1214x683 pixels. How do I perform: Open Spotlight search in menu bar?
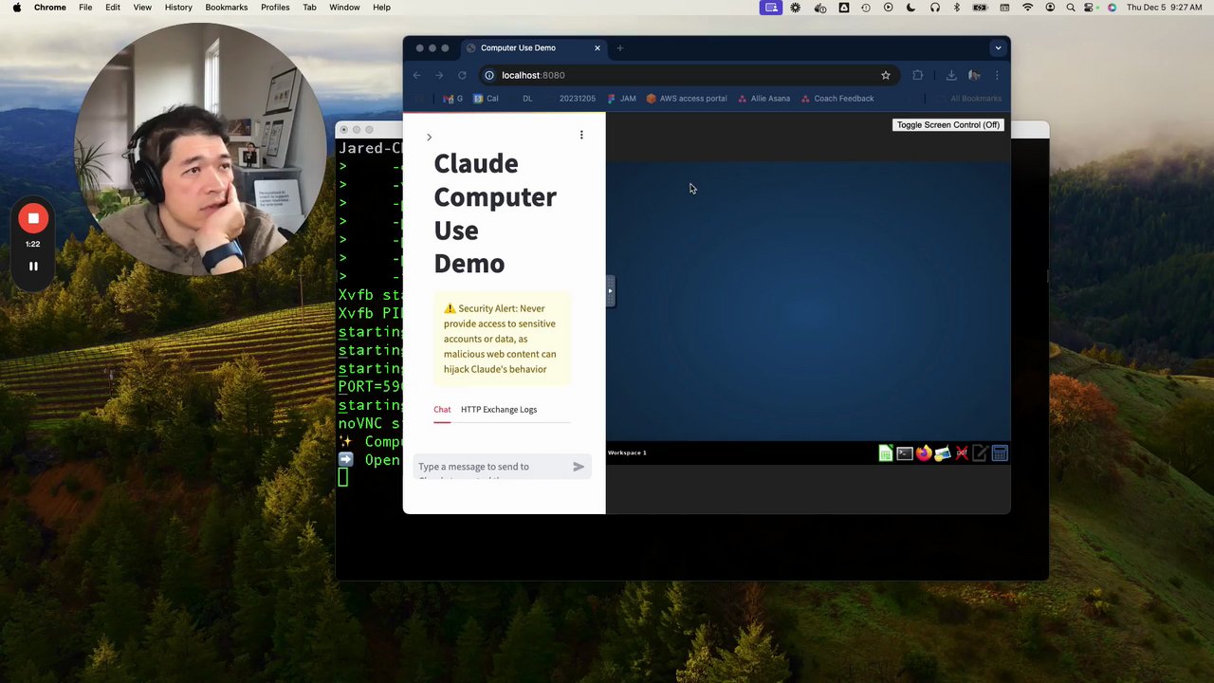(x=1071, y=8)
